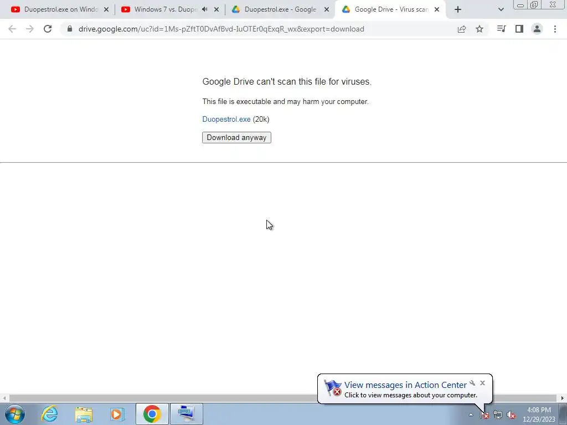Close the Duopestrol.exe - Google Drive tab
Screen dimensions: 567x425
click(327, 9)
